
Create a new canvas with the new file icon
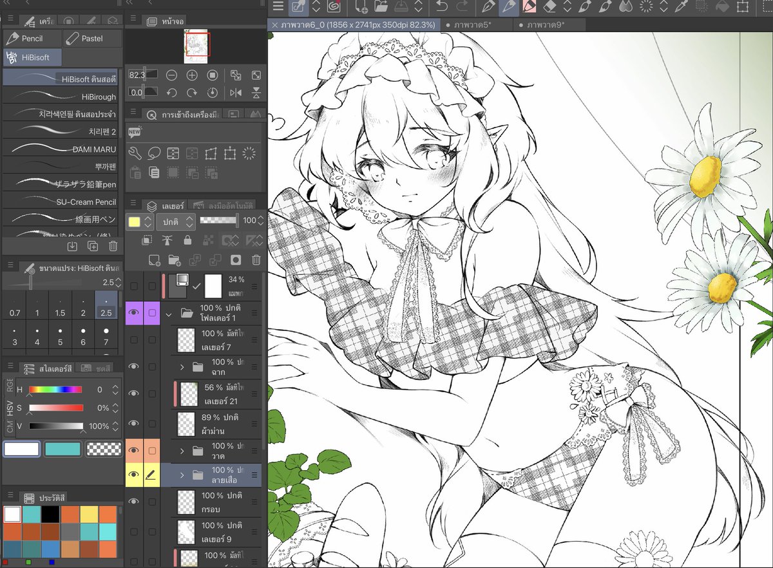click(361, 6)
